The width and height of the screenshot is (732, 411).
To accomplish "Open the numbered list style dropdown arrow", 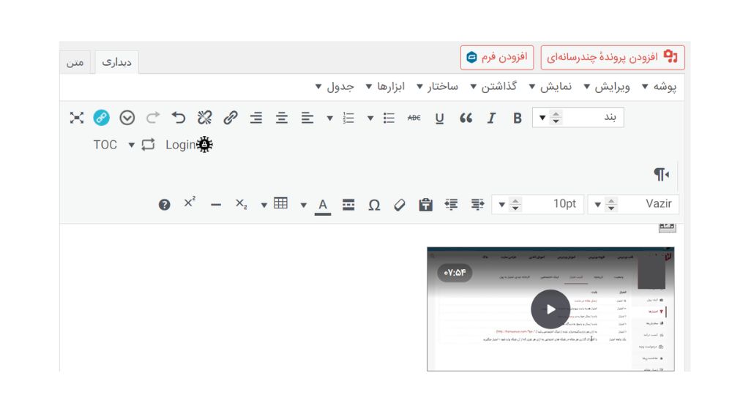I will coord(329,118).
